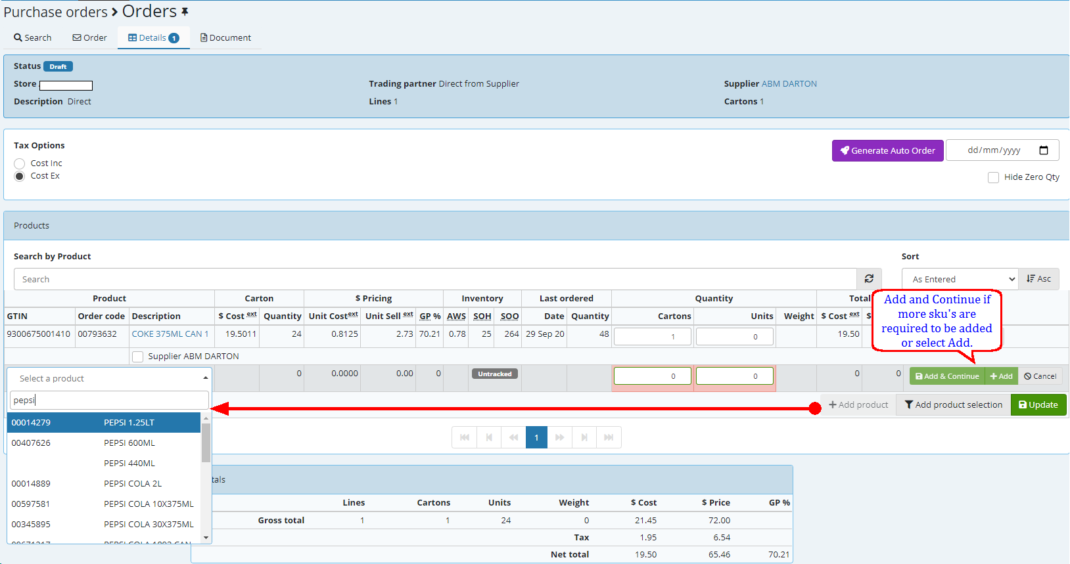Click the new row Cartons field
Viewport: 1070px width, 564px height.
pos(652,376)
